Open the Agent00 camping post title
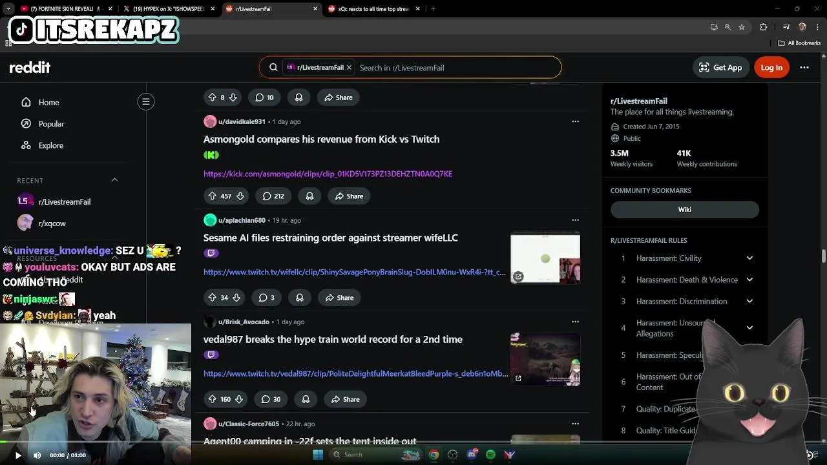 pos(310,441)
